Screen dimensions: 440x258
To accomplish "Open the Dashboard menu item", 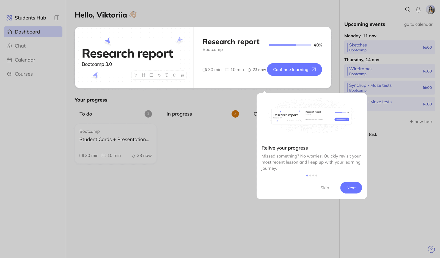I will click(x=33, y=32).
